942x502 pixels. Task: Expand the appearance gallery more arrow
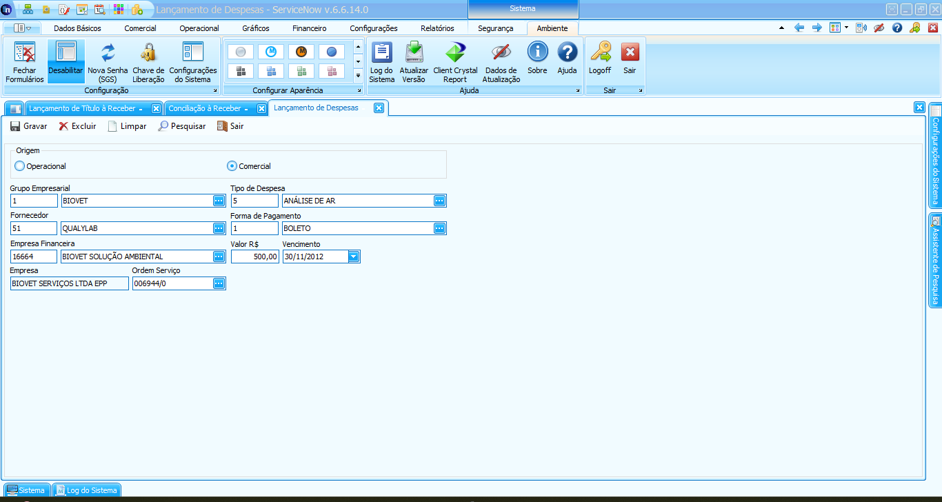358,74
